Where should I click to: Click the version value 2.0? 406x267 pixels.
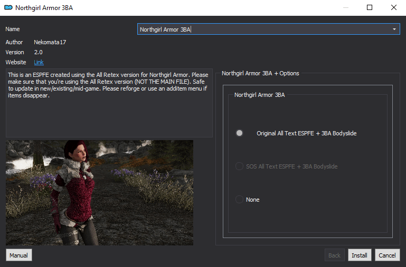(39, 52)
